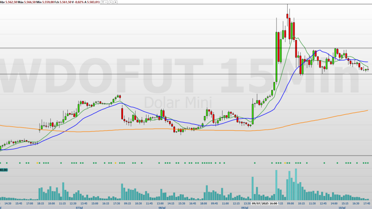Click the 16:30 time axis label
Screen dimensions: 372x209
(356, 203)
